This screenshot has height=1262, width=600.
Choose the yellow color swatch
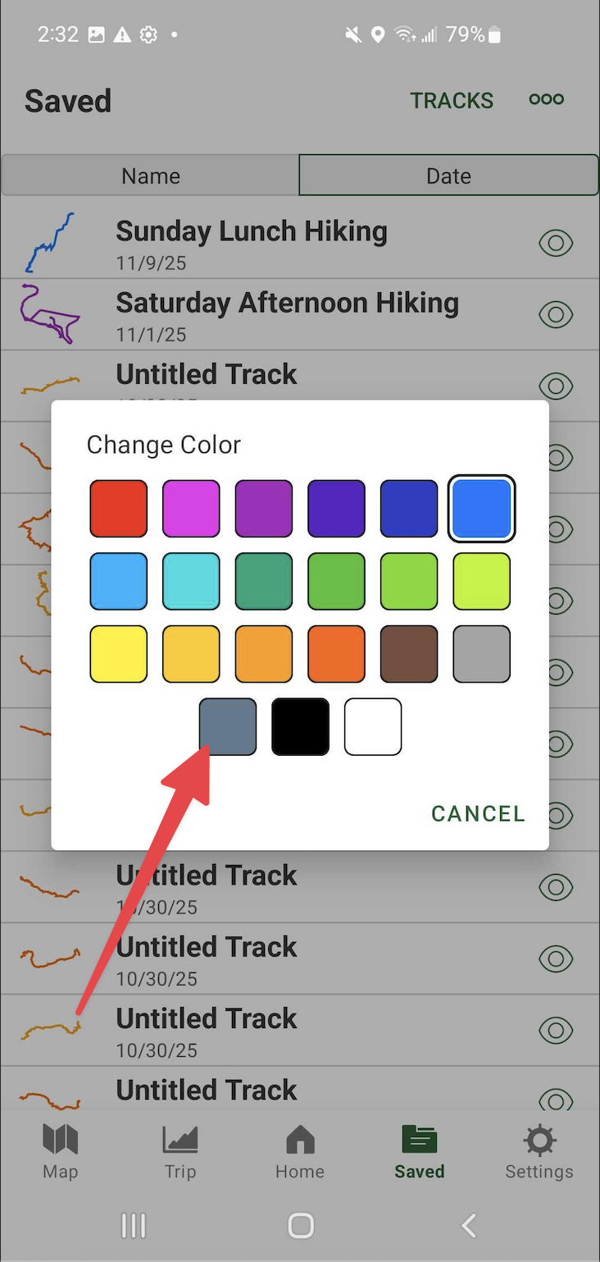(119, 654)
